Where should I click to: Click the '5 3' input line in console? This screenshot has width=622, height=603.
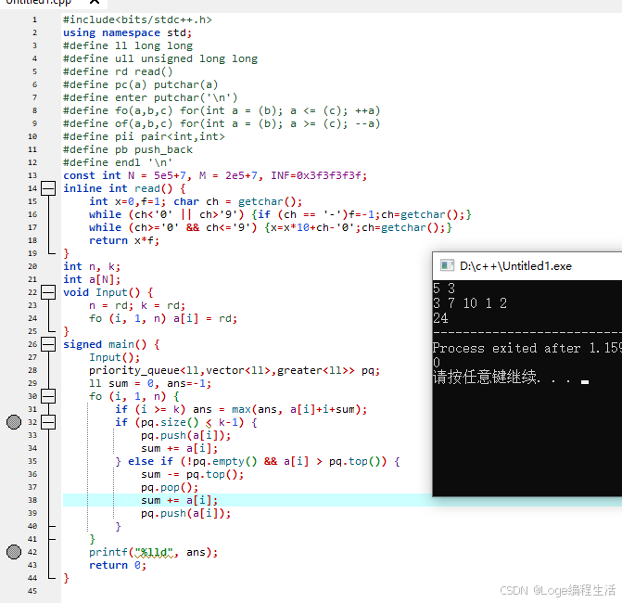coord(444,289)
